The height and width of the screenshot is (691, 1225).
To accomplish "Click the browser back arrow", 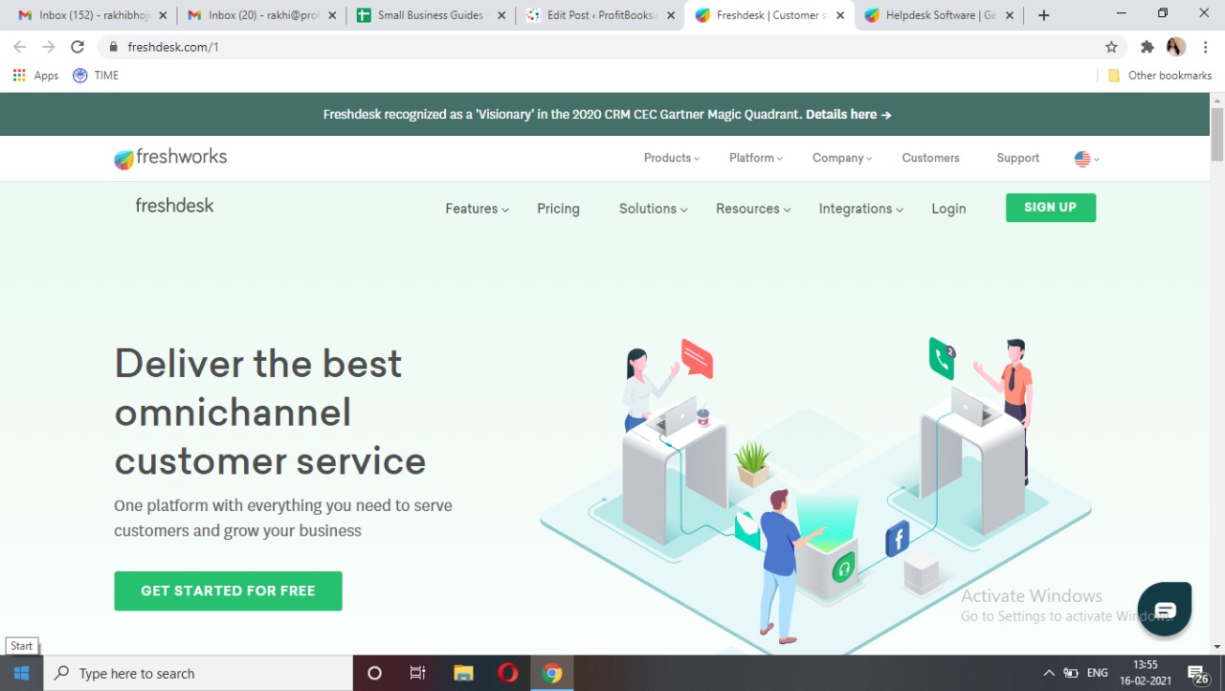I will click(x=20, y=46).
